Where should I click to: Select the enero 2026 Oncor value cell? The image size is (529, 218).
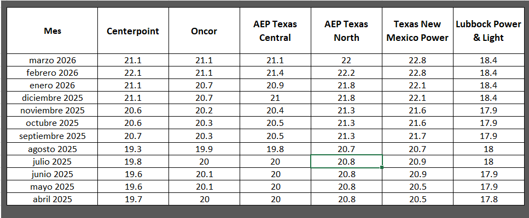[204, 85]
